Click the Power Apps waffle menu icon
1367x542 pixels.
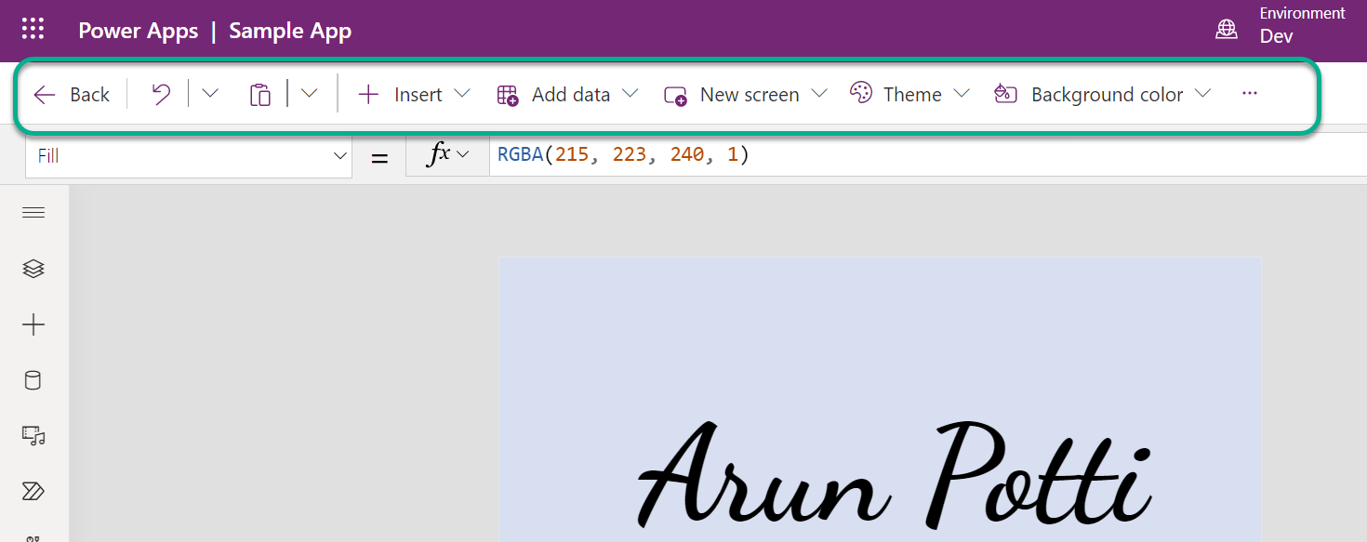tap(33, 28)
